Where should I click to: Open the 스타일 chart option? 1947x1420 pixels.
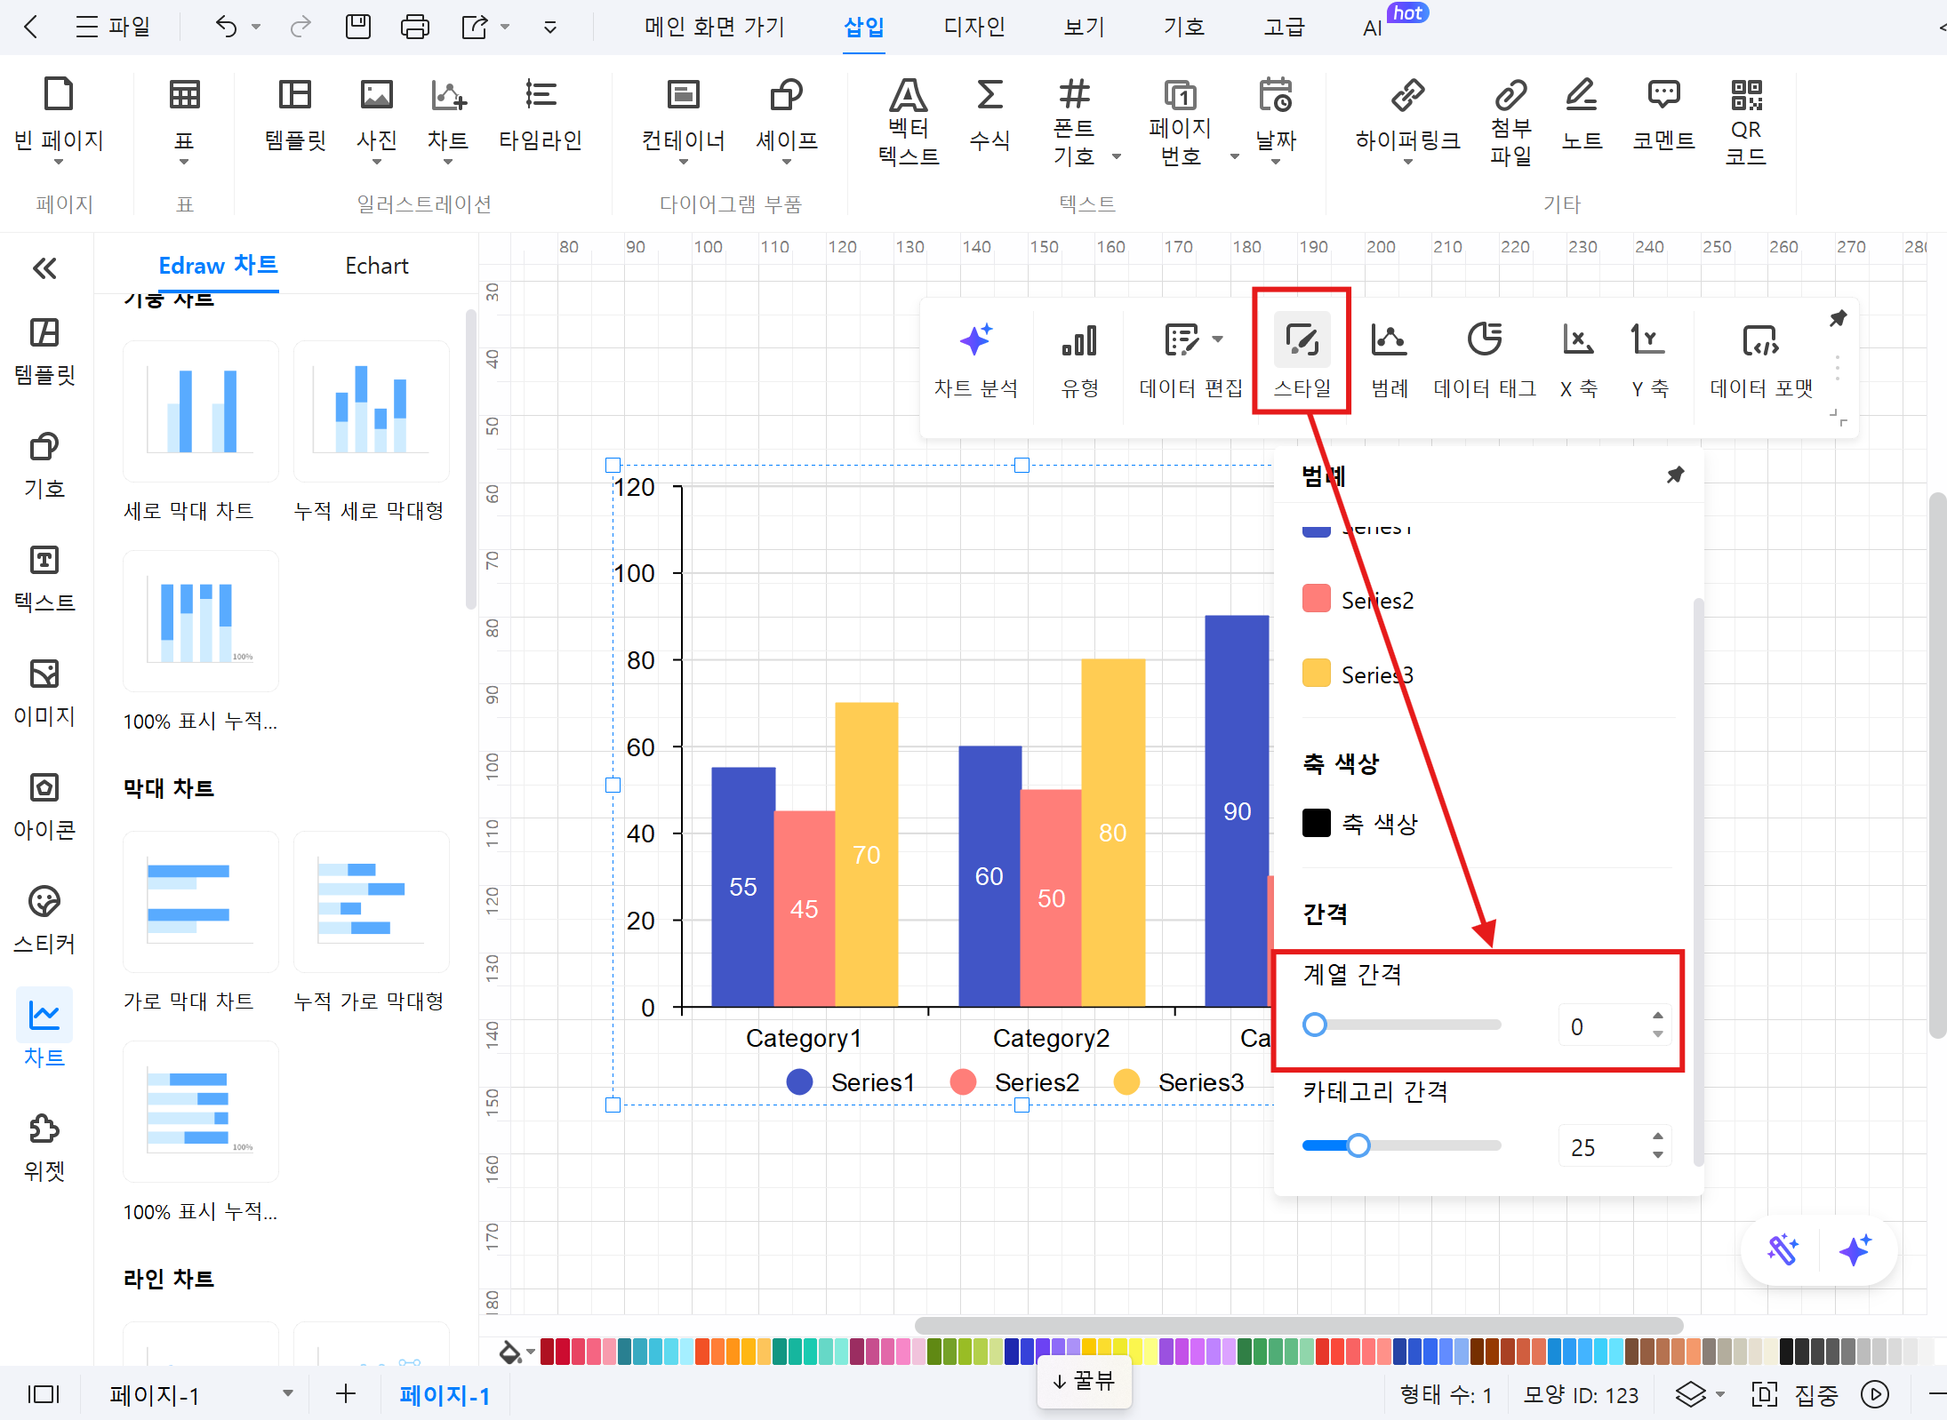tap(1302, 355)
